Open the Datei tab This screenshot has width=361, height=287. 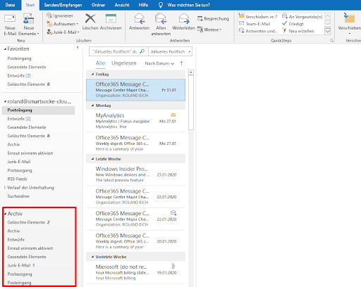point(10,5)
